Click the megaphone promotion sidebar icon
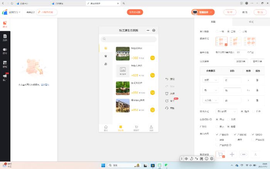Viewport: 270px width, 169px height. (x=5, y=77)
